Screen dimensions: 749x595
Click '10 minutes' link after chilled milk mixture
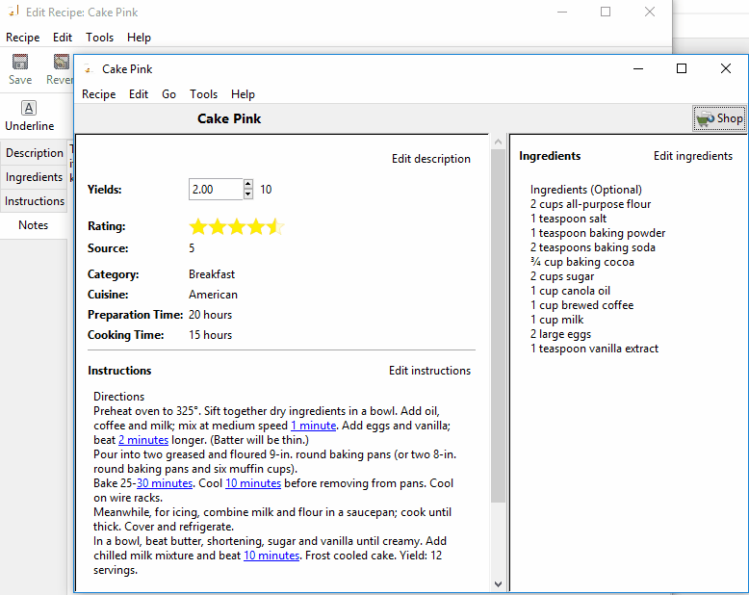pyautogui.click(x=271, y=556)
